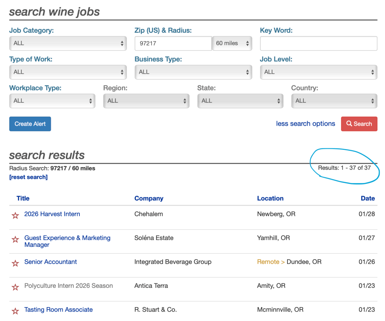Favorite the Guest Experience & Marketing Manager listing
385x321 pixels.
pyautogui.click(x=15, y=239)
